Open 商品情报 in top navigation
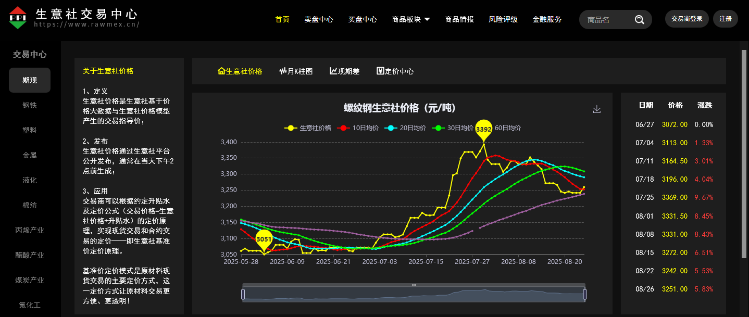This screenshot has height=317, width=749. click(x=459, y=20)
